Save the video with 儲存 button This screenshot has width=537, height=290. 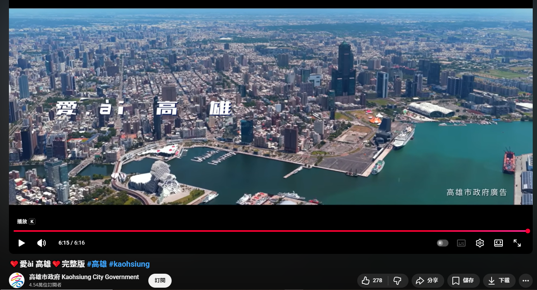click(463, 280)
